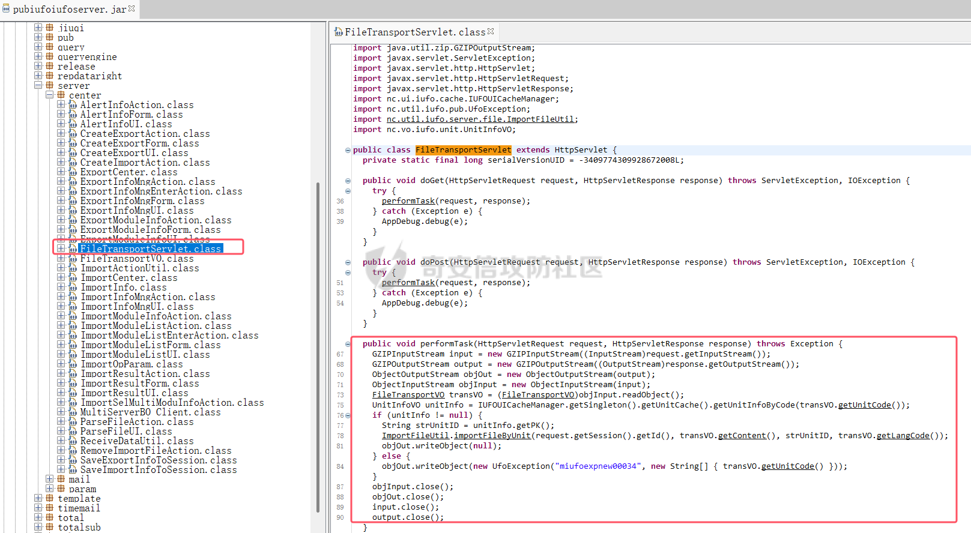Click the jar icon on pubiufoiufoserver.jar tab
The height and width of the screenshot is (533, 971).
coord(6,9)
